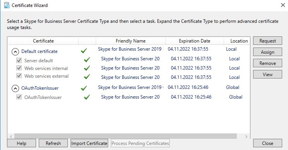Click friendly name in Server default row
Image resolution: width=288 pixels, height=150 pixels.
(x=130, y=59)
